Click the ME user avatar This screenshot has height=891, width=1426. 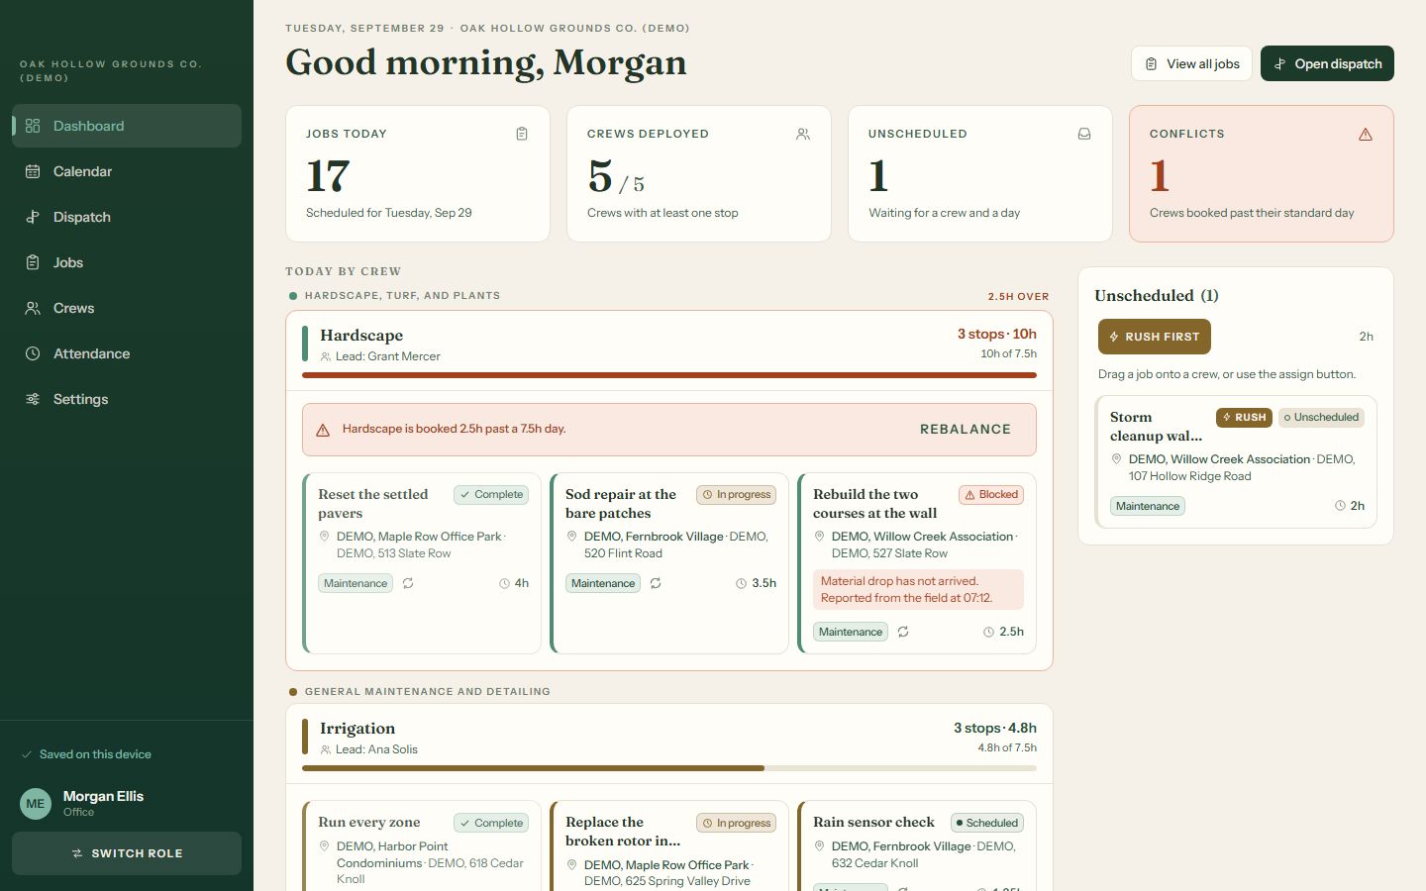click(36, 804)
